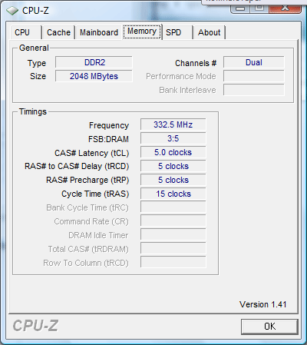This screenshot has height=345, width=307.
Task: Click the empty Performance Mode field
Action: (x=254, y=76)
